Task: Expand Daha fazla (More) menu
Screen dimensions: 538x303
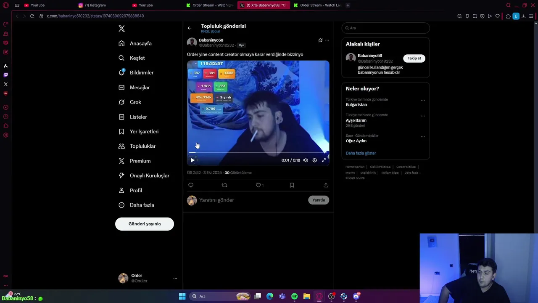Action: tap(136, 205)
